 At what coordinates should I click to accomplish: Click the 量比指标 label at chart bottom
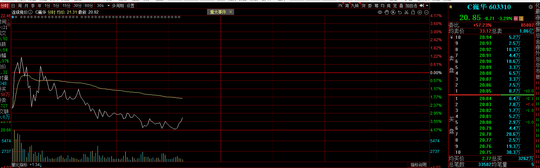pos(20,165)
